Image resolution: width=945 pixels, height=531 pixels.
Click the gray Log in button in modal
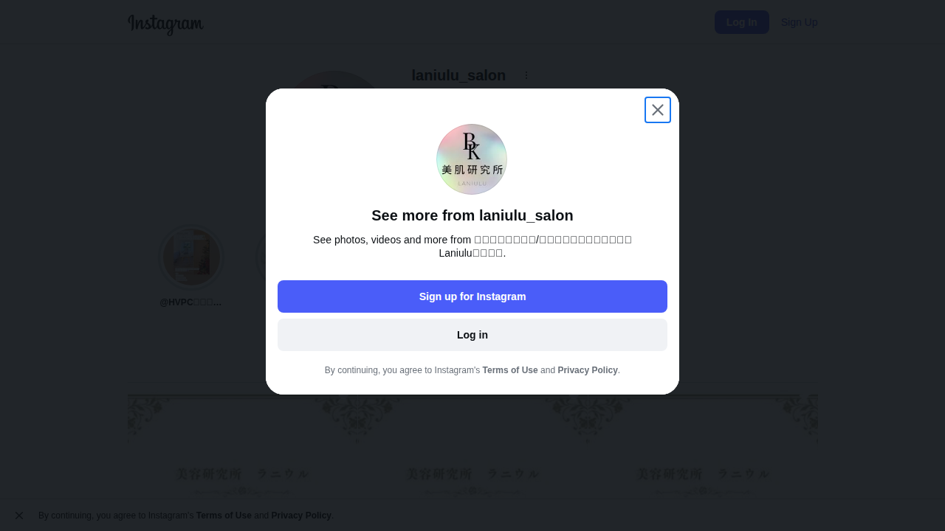pos(472,335)
